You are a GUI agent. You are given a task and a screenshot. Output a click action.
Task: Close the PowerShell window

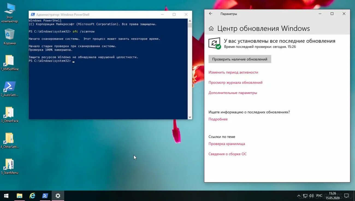pyautogui.click(x=186, y=14)
